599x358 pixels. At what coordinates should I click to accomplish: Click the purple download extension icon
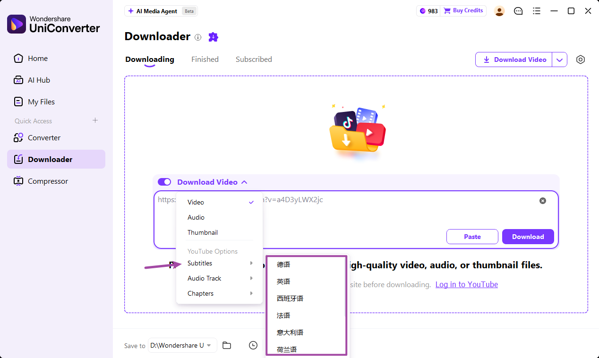tap(214, 37)
